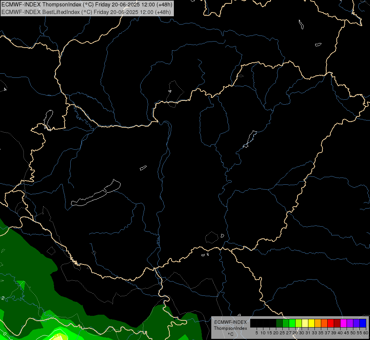Viewport: 370px width, 340px height.
Task: Select the dark red 39-40 legend swatch
Action: coord(337,323)
